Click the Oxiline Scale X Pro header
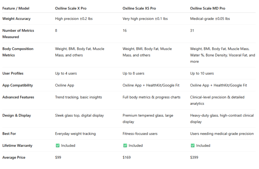Viewport: 259px width, 169px height. pyautogui.click(x=71, y=8)
